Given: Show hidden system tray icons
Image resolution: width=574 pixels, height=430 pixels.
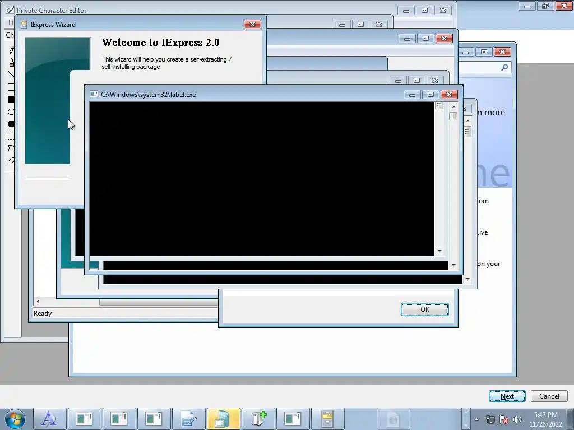Looking at the screenshot, I should (x=476, y=420).
